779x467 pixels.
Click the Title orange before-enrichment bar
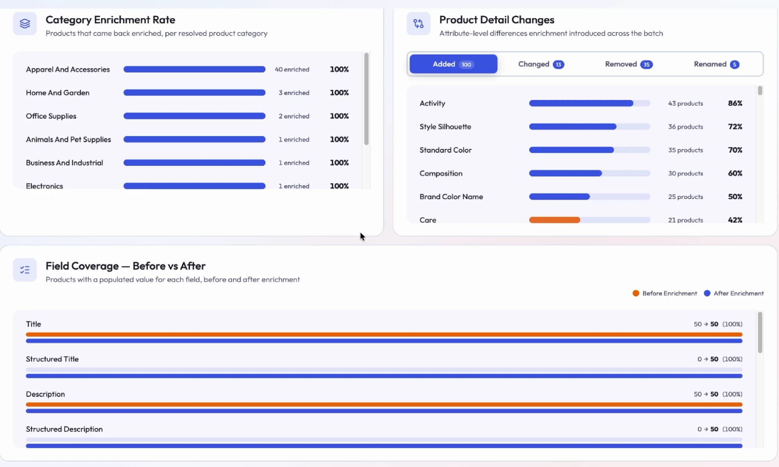pos(384,335)
